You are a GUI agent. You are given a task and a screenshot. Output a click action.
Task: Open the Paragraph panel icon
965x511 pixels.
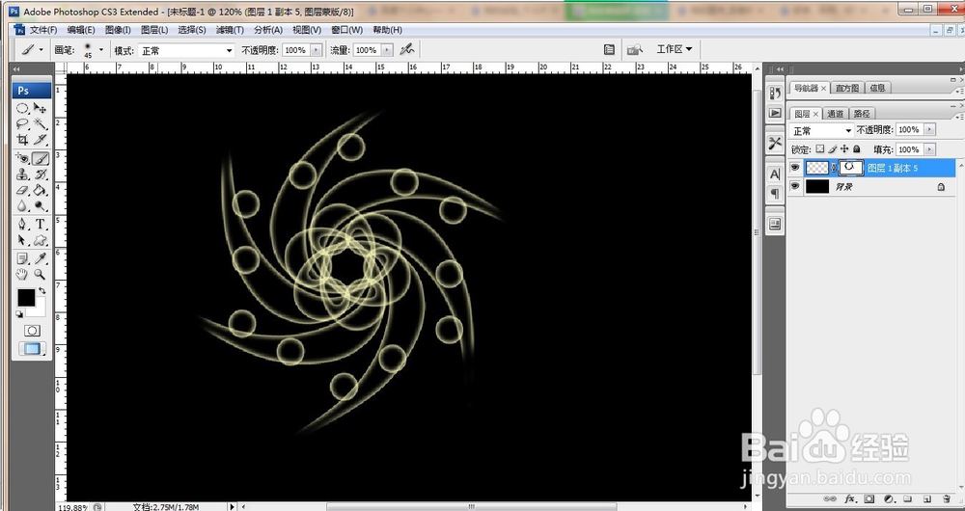pos(775,194)
